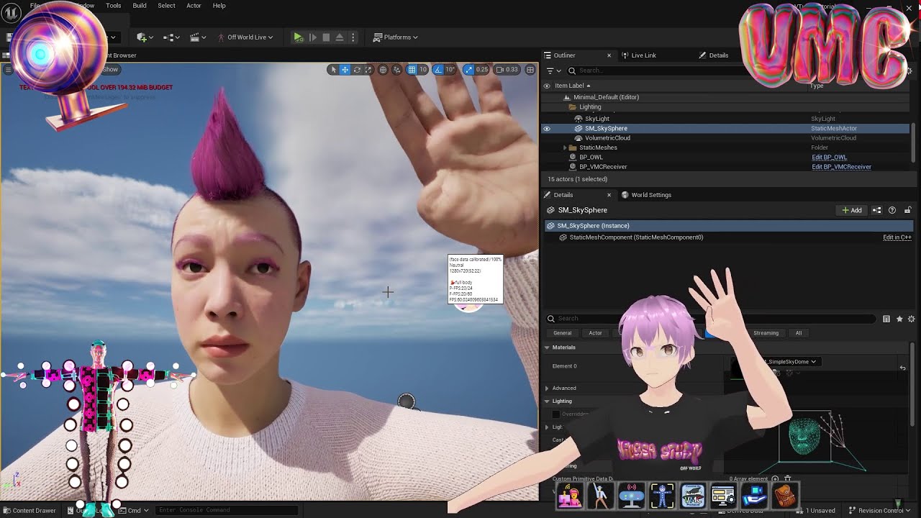Viewport: 921px width, 518px height.
Task: Open the Build menu
Action: [x=140, y=6]
